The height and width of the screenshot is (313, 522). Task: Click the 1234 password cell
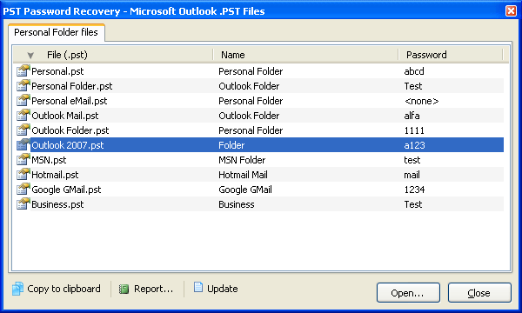414,190
